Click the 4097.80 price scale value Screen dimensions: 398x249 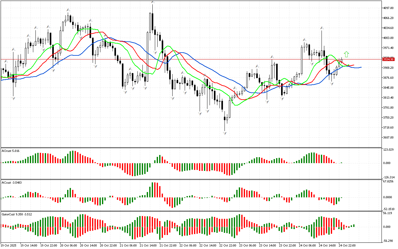[x=389, y=8]
